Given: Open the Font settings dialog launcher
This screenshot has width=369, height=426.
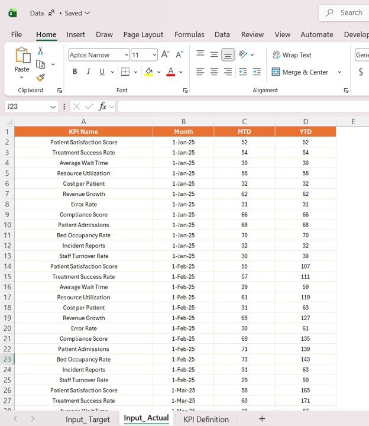Looking at the screenshot, I should (x=185, y=91).
